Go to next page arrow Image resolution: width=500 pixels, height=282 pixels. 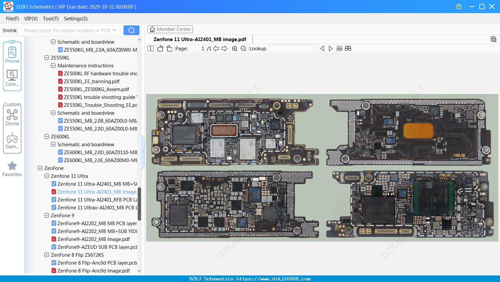(225, 49)
